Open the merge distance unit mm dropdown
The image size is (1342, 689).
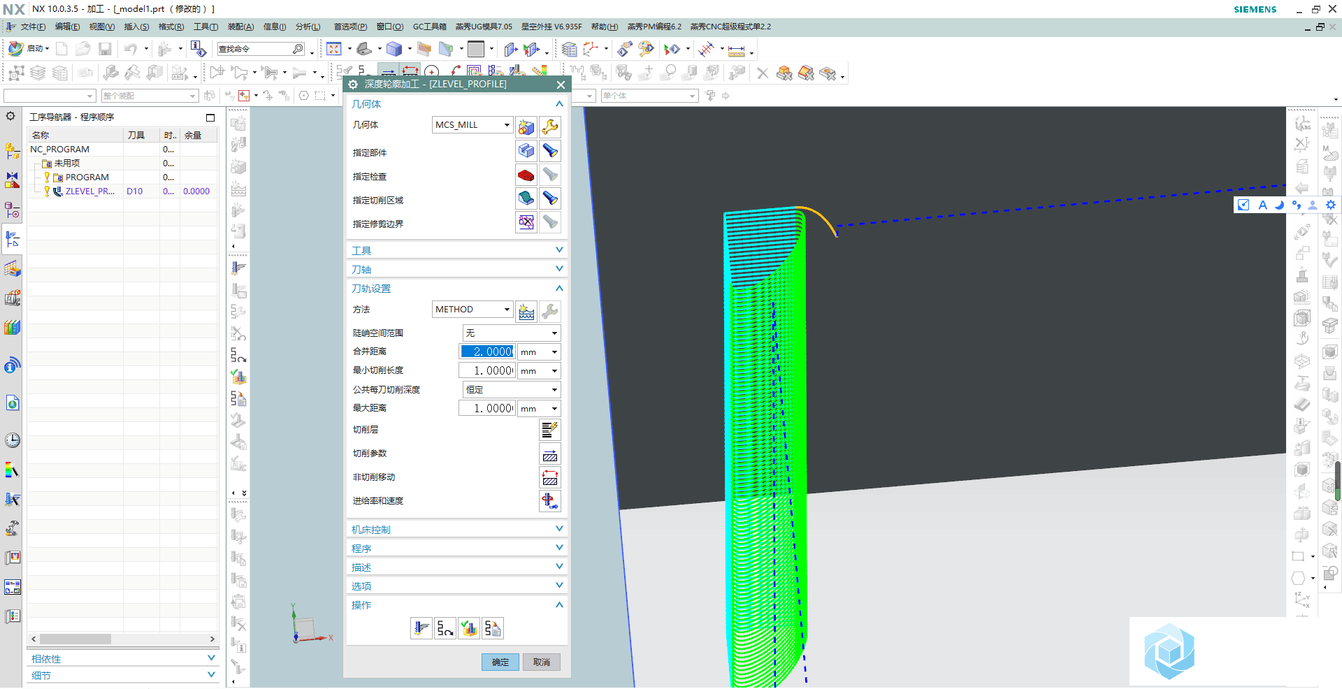(x=539, y=352)
